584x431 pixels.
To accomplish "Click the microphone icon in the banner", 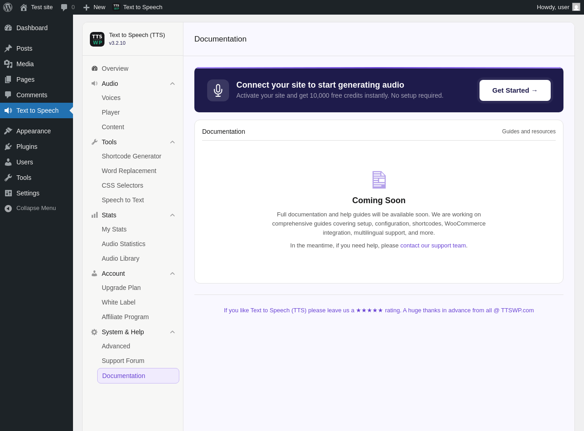I will pos(218,90).
